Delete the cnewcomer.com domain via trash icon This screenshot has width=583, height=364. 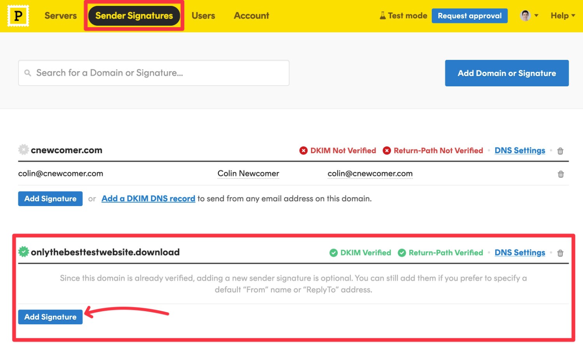[560, 151]
